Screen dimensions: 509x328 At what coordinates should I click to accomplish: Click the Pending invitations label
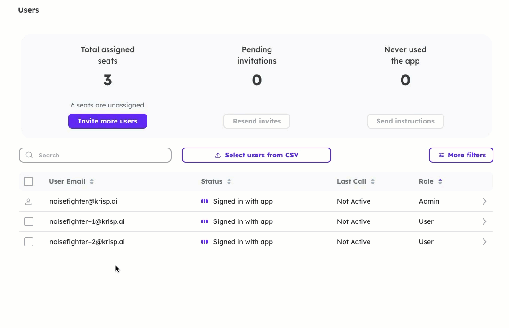257,55
